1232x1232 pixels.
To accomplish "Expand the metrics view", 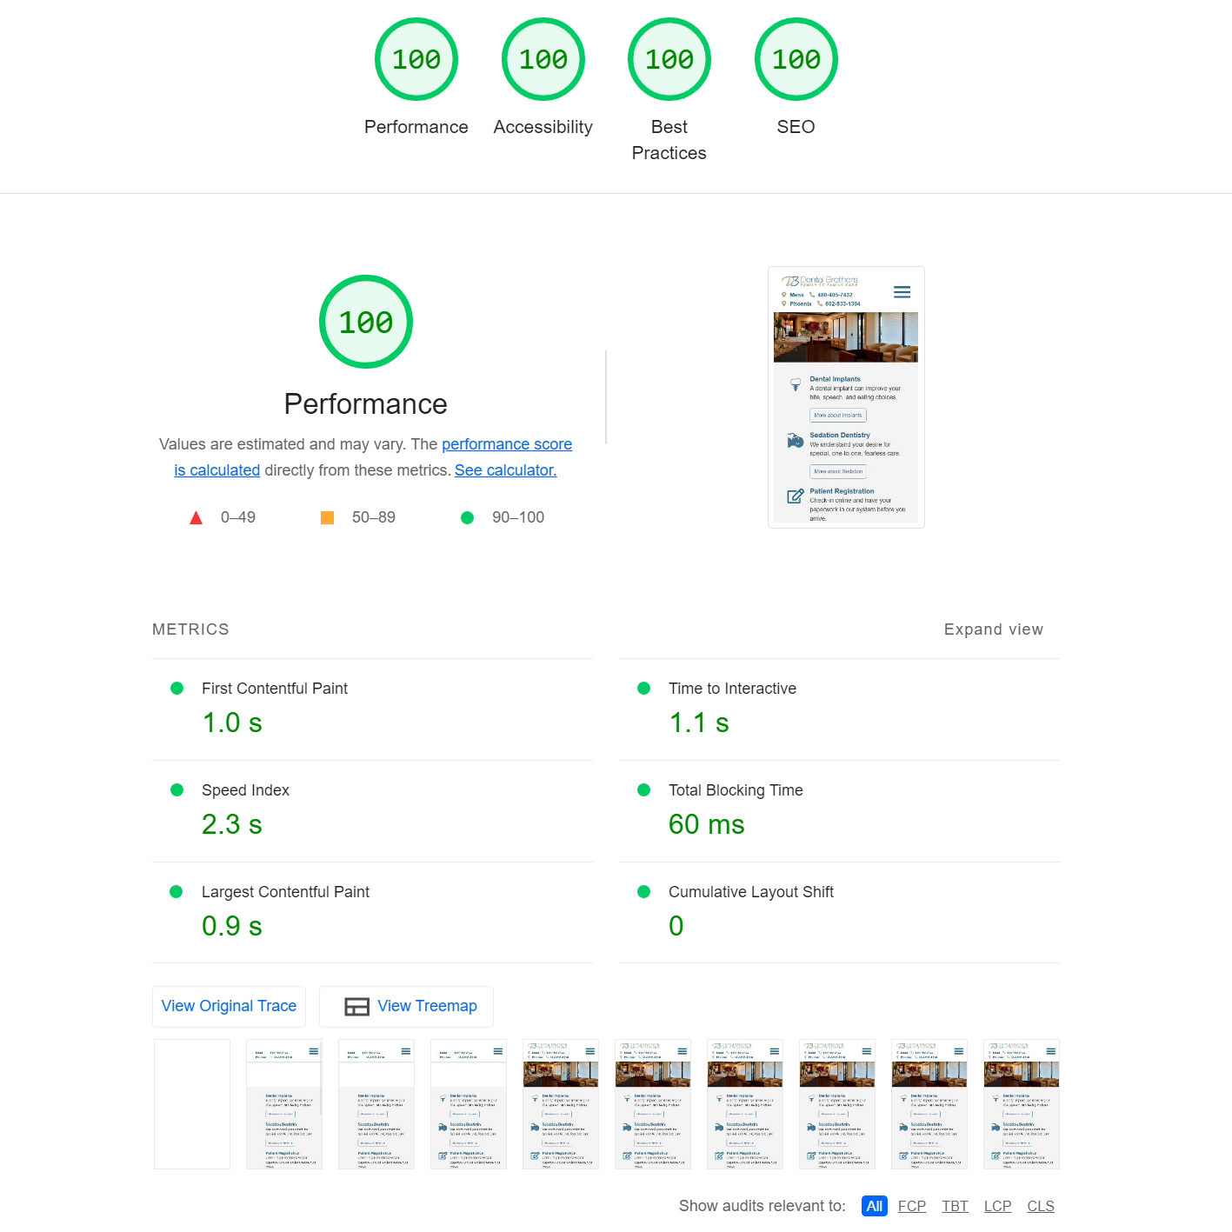I will tap(993, 629).
